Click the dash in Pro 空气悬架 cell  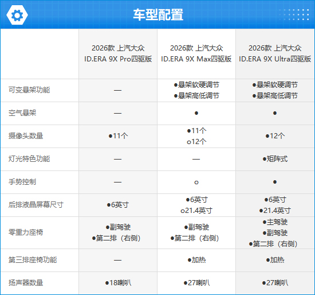(x=118, y=113)
